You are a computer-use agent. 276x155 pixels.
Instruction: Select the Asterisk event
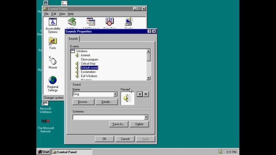tap(85, 55)
